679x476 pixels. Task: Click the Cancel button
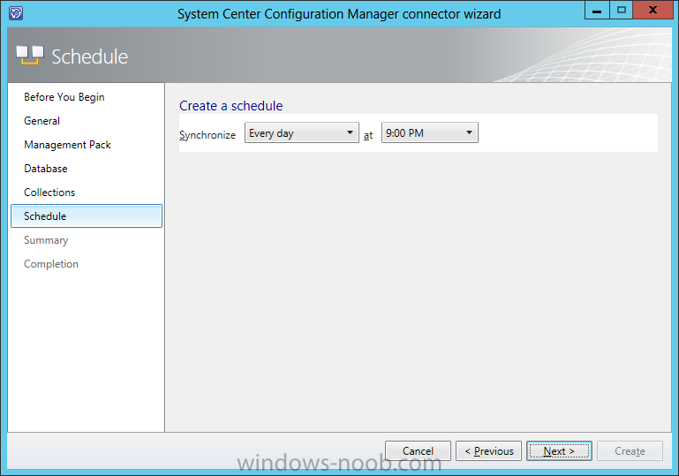coord(418,451)
